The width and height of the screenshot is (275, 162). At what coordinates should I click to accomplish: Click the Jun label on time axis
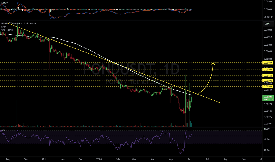tap(189, 159)
